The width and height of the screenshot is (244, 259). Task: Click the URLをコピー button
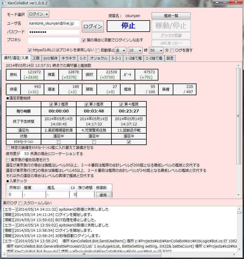click(x=171, y=43)
